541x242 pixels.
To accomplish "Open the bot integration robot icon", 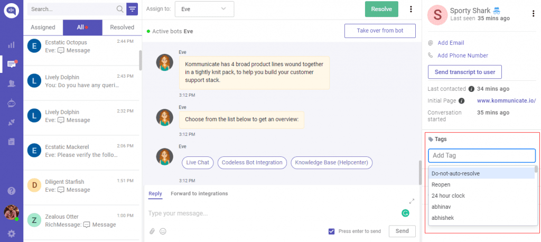I will [x=12, y=103].
